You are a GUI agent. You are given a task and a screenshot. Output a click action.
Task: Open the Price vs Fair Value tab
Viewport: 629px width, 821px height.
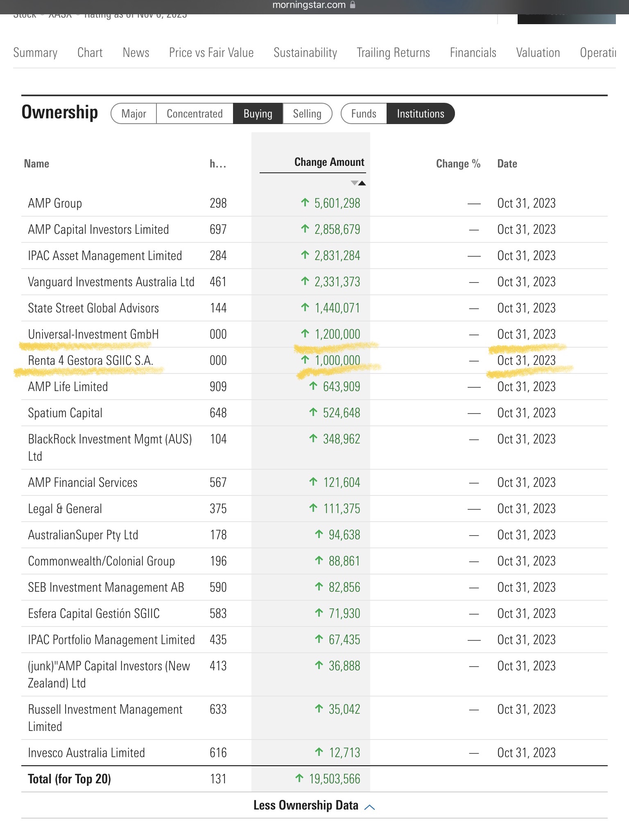point(211,53)
